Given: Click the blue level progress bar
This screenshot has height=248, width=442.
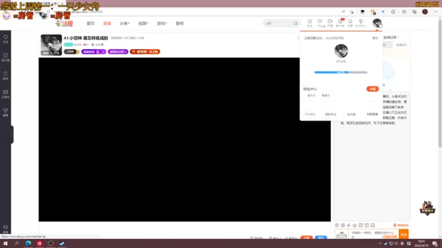Looking at the screenshot, I should coord(341,72).
